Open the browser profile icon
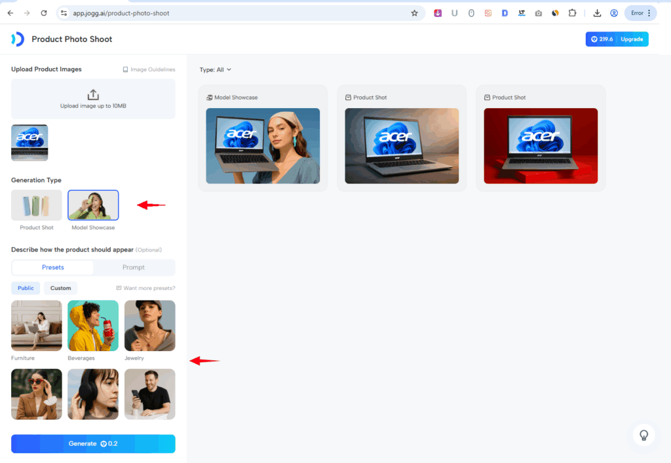 [x=614, y=13]
